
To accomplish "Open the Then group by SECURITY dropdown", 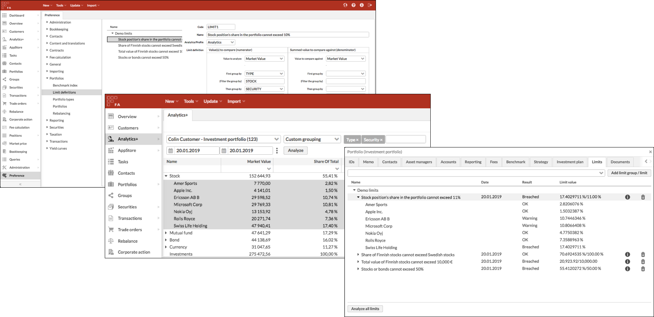I will point(264,89).
